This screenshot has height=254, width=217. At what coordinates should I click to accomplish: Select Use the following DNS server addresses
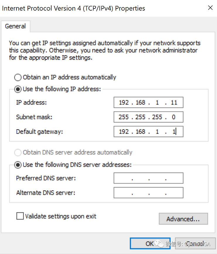18,165
